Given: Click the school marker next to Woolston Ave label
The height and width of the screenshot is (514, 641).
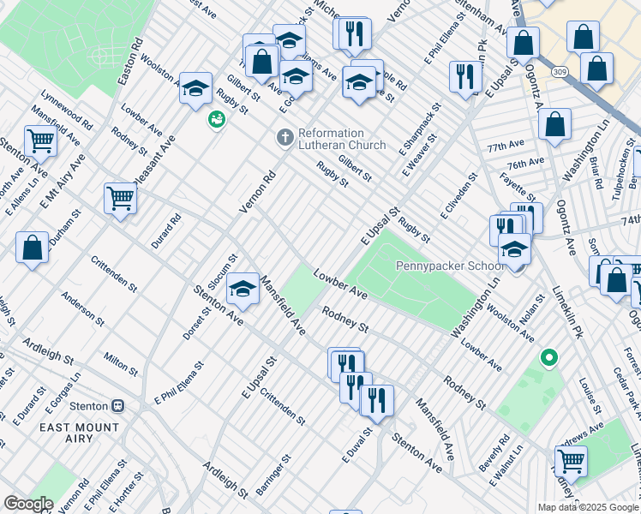Looking at the screenshot, I should coord(196,88).
